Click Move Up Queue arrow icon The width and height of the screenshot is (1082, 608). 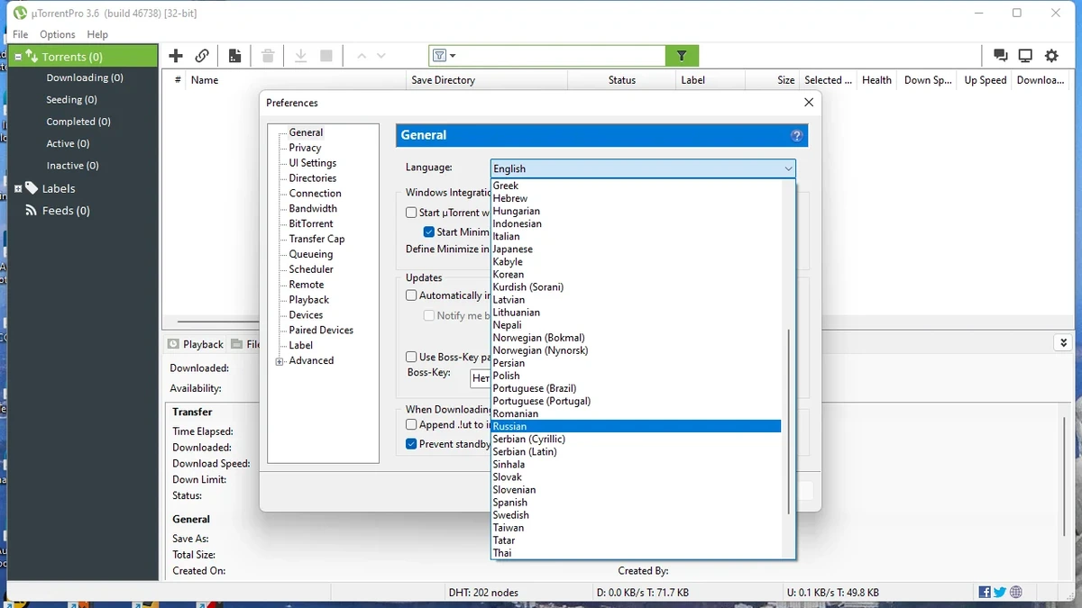362,56
